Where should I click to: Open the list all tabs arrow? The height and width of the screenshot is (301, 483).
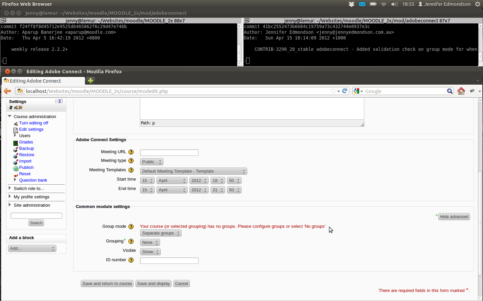[478, 81]
